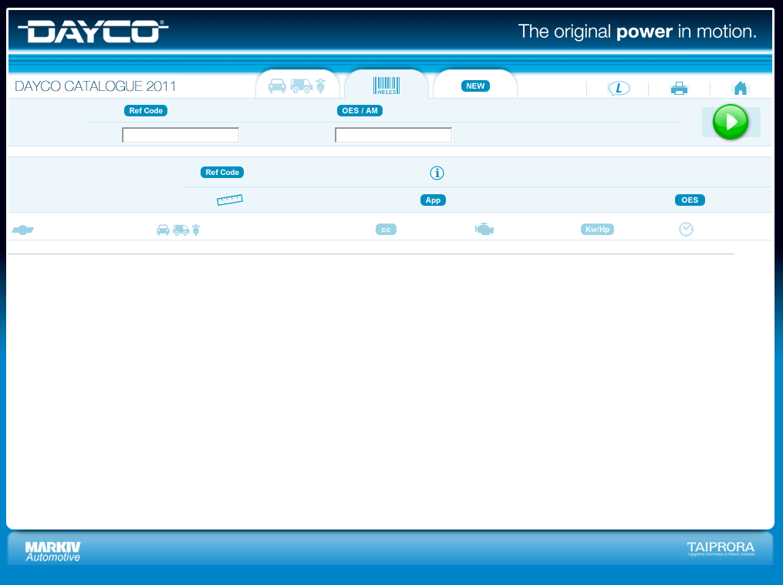Open the vehicle search tab

298,86
